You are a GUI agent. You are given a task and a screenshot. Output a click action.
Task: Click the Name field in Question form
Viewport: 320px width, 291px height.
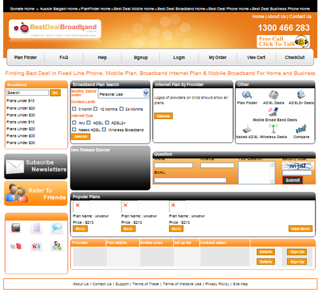173,165
